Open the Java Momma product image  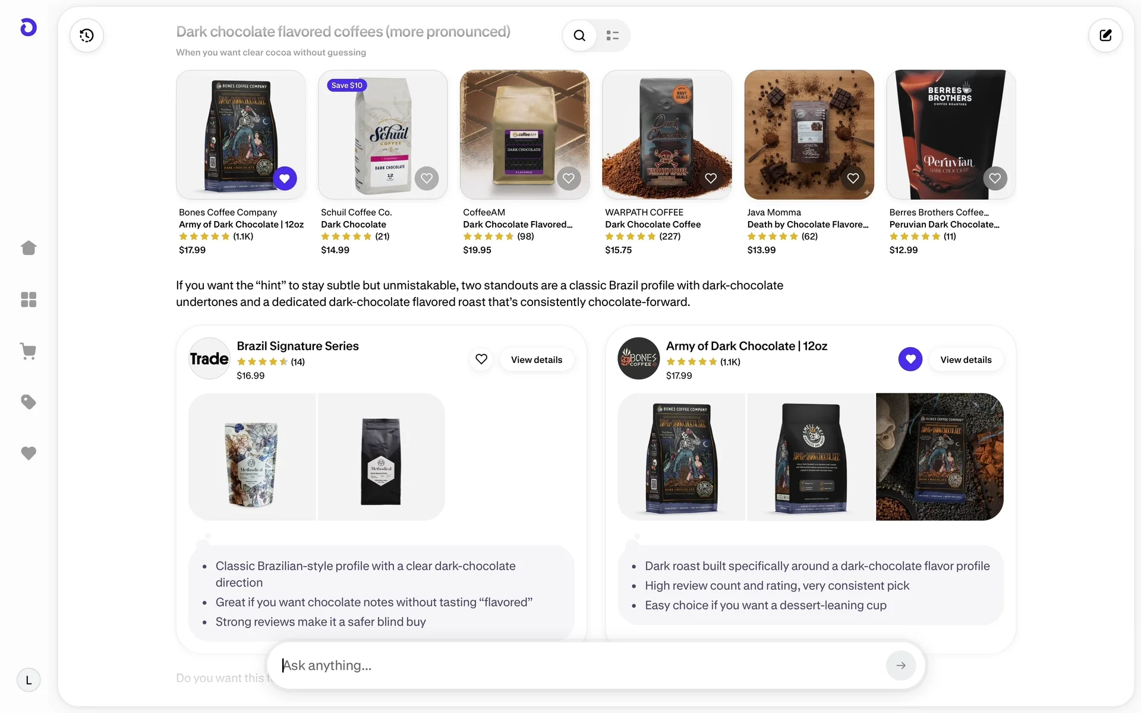[809, 135]
